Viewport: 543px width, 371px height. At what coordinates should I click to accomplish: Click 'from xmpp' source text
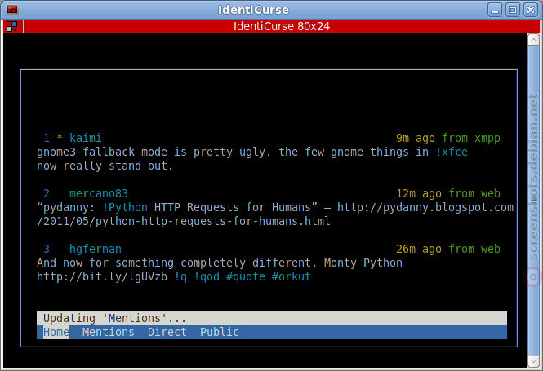[471, 139]
